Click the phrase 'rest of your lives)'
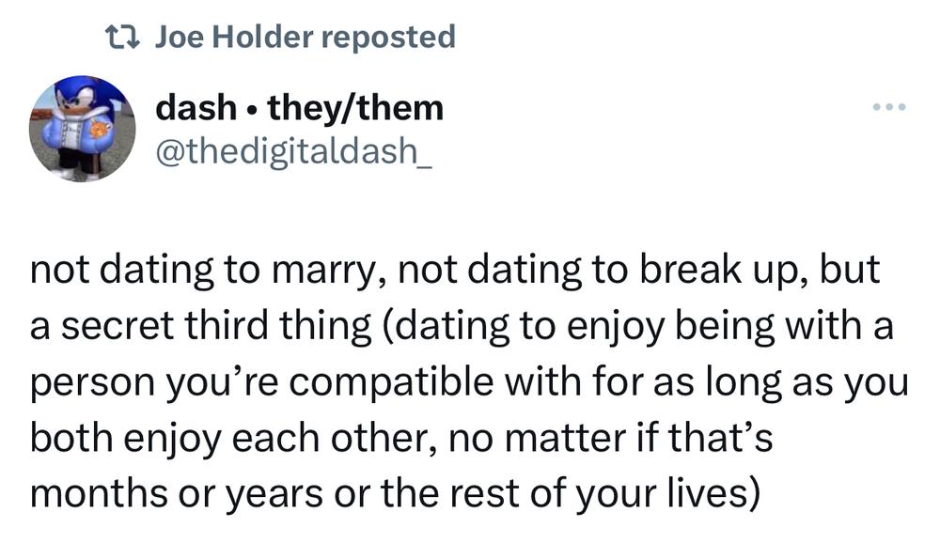Image resolution: width=940 pixels, height=543 pixels. click(x=604, y=494)
